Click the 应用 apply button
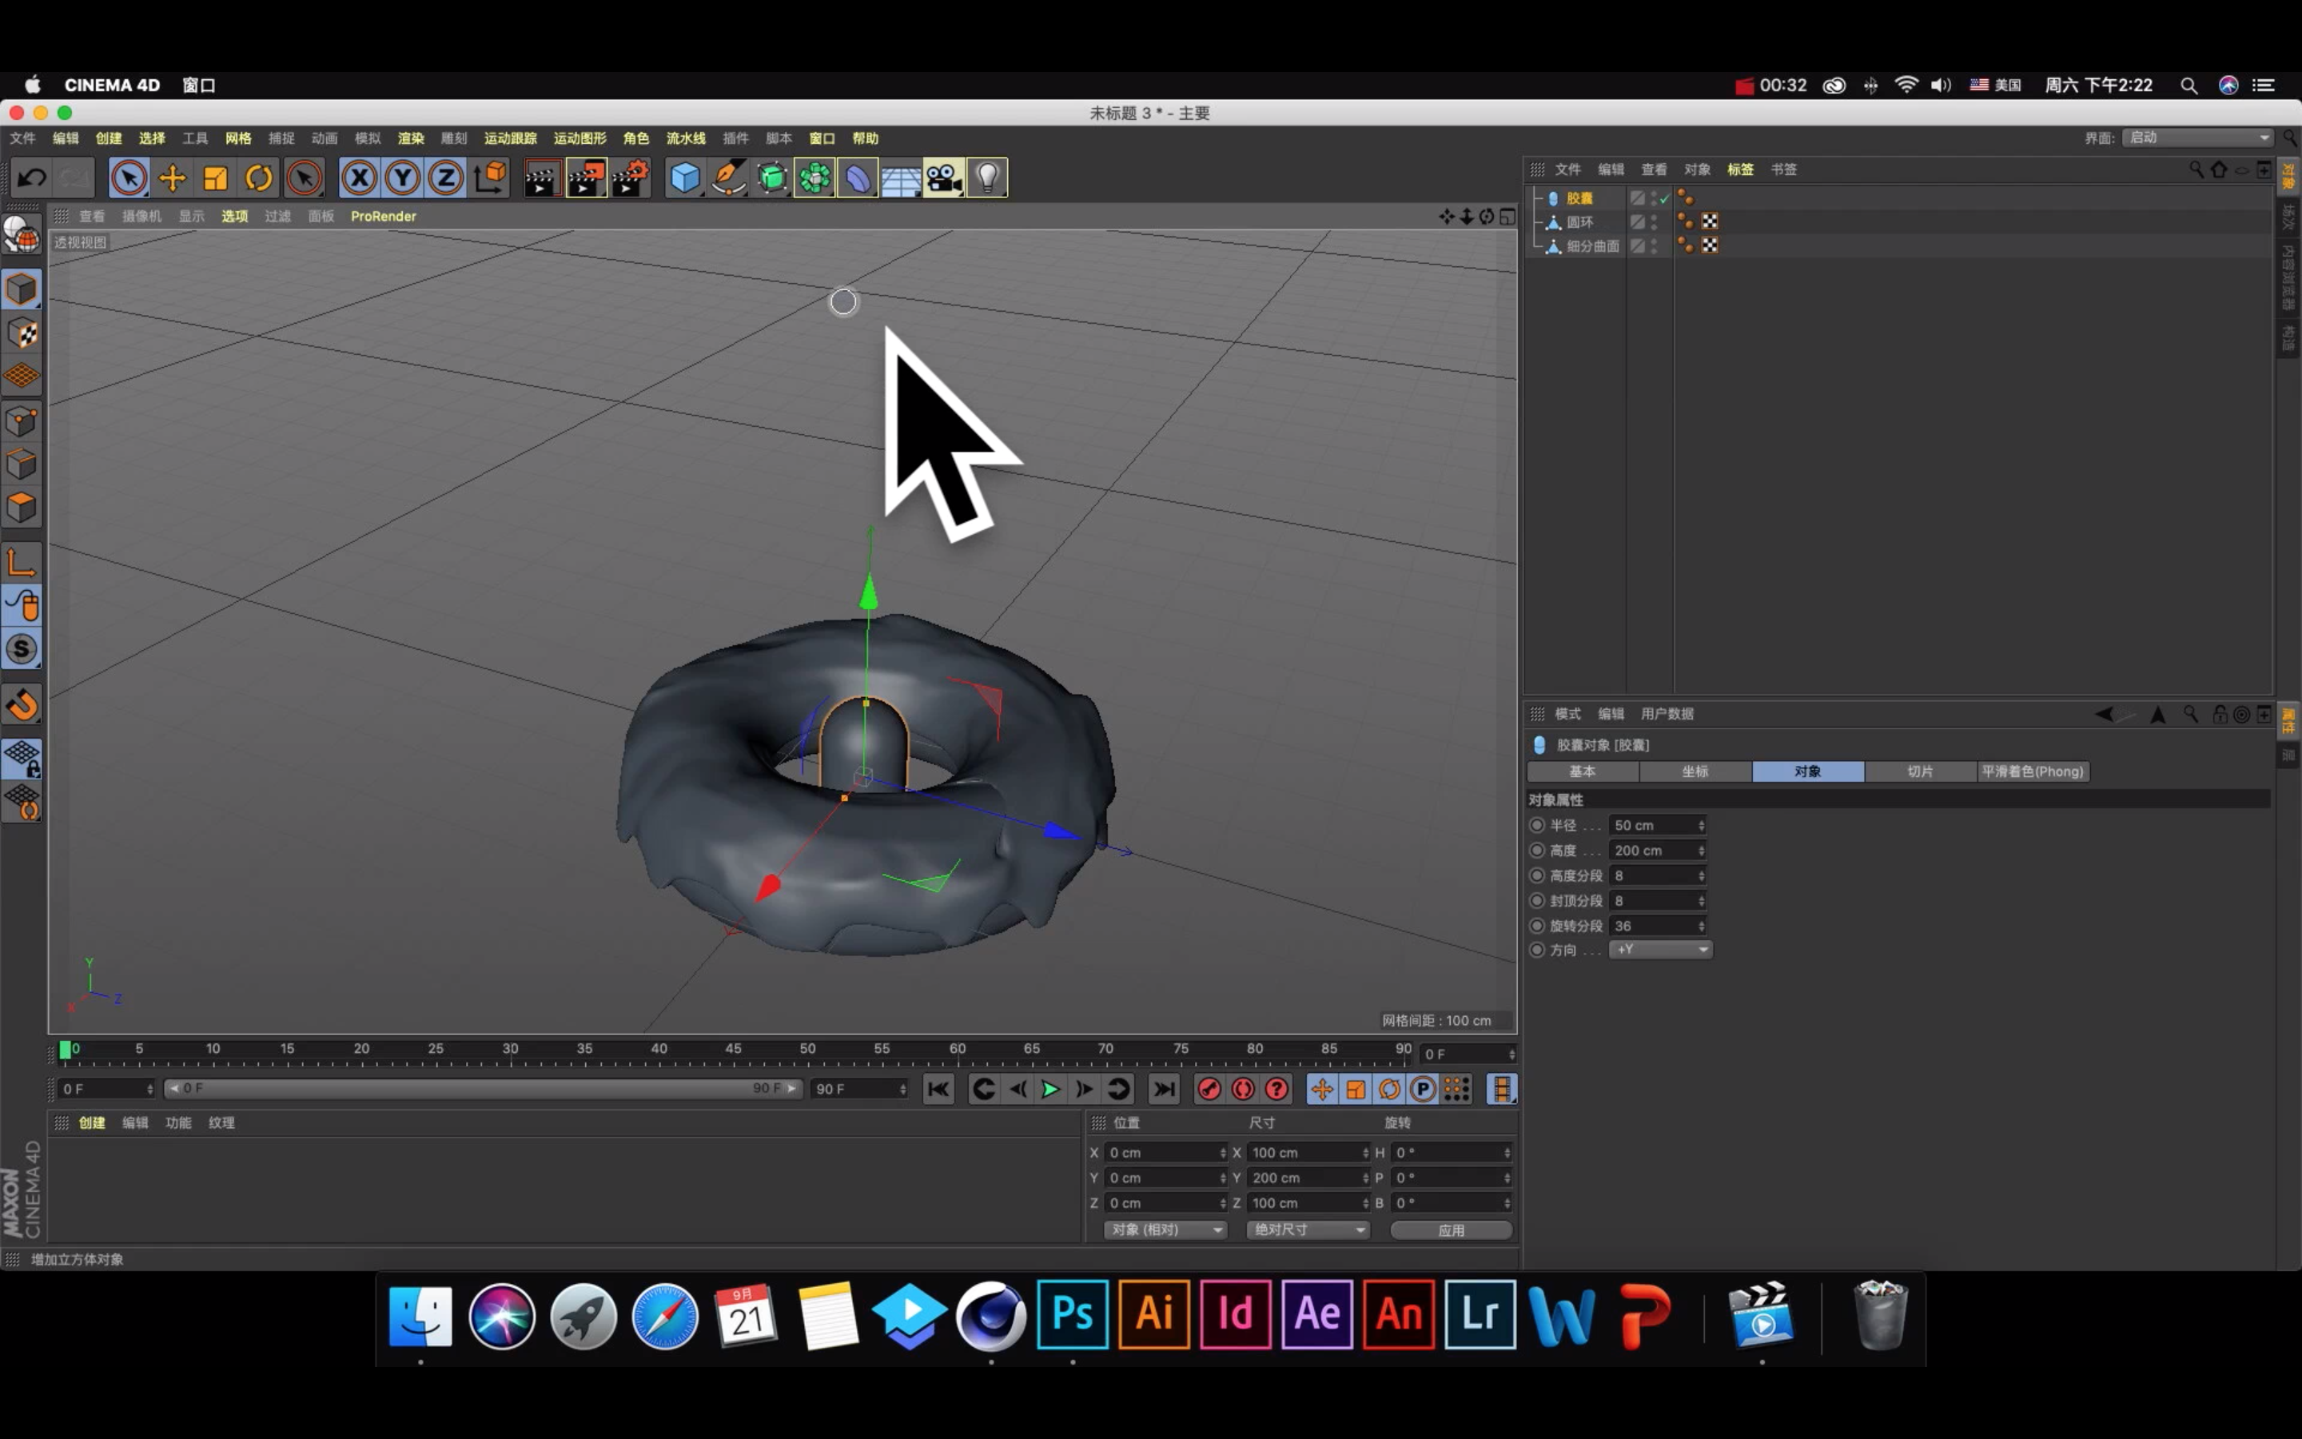 coord(1451,1230)
